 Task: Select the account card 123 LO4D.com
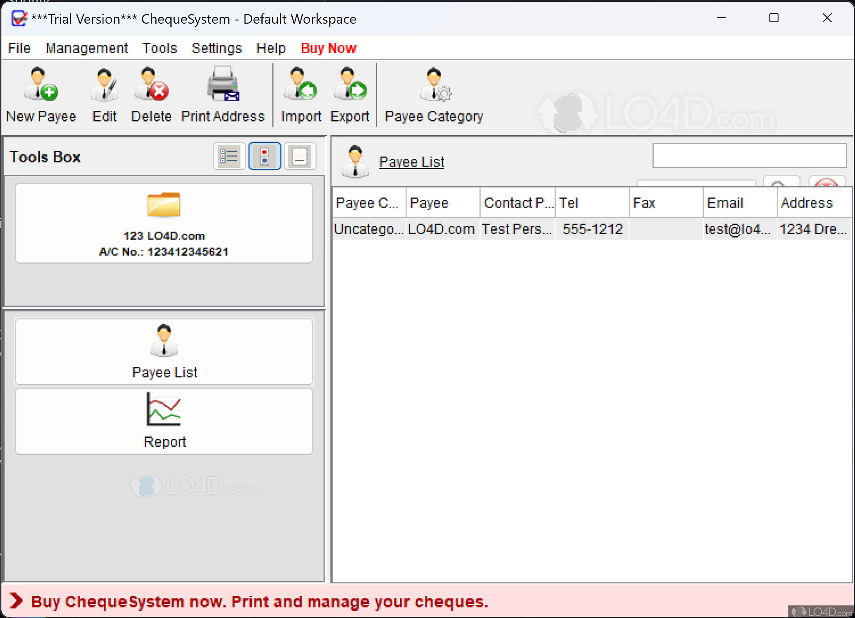point(164,223)
